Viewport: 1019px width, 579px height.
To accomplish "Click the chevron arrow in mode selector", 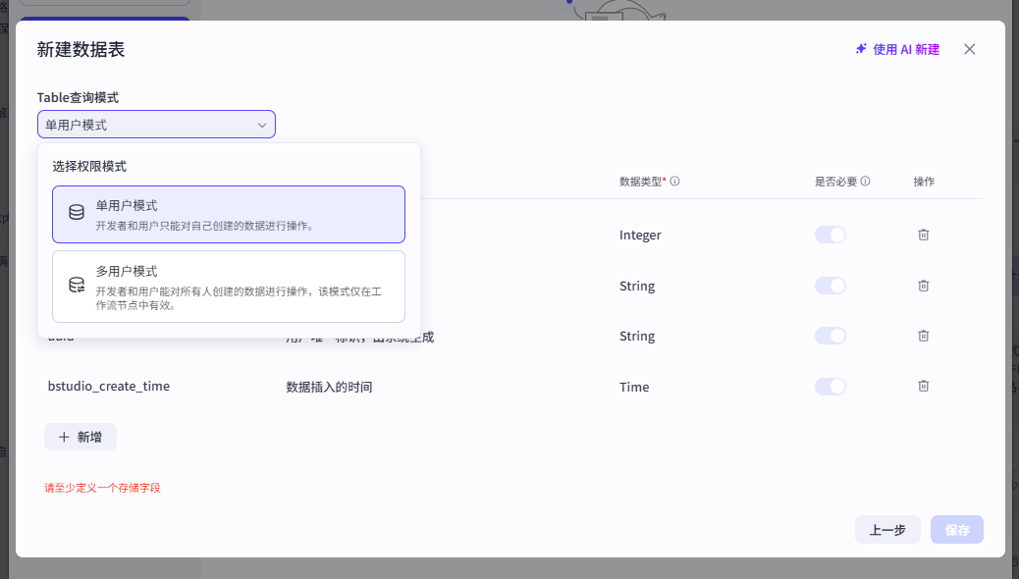I will coord(262,125).
